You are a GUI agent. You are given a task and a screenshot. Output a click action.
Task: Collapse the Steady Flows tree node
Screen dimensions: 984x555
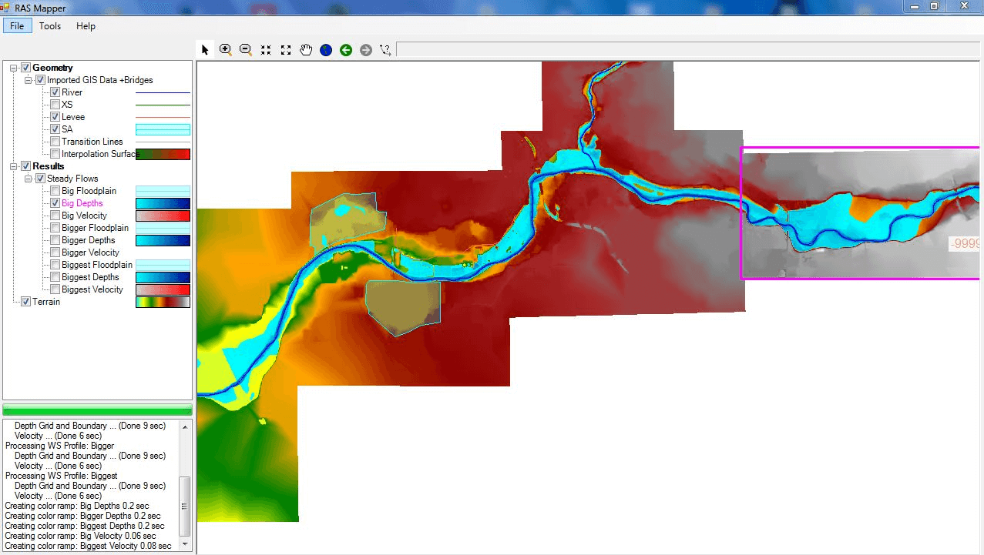29,179
